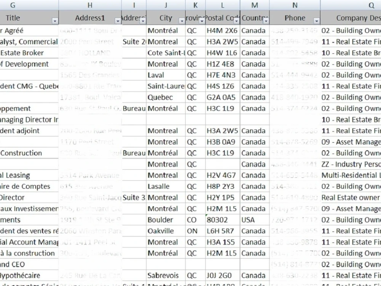Open the Title column filter dropdown
Screen dimensions: 381x286
coord(55,21)
